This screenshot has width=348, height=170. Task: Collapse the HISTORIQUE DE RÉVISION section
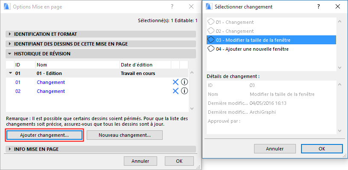[101, 54]
